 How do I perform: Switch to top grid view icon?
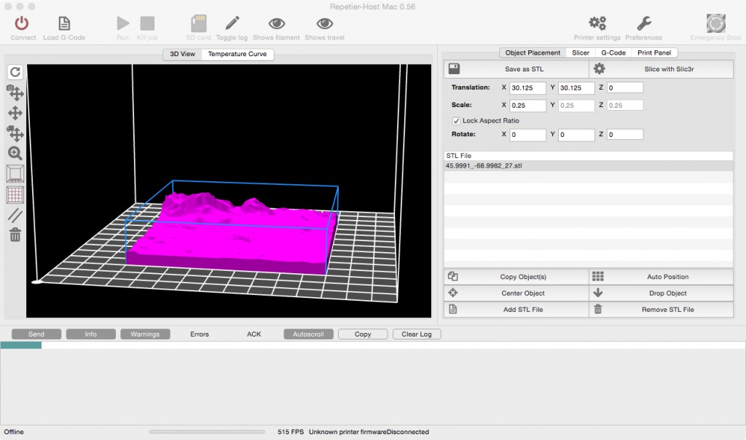tap(15, 195)
